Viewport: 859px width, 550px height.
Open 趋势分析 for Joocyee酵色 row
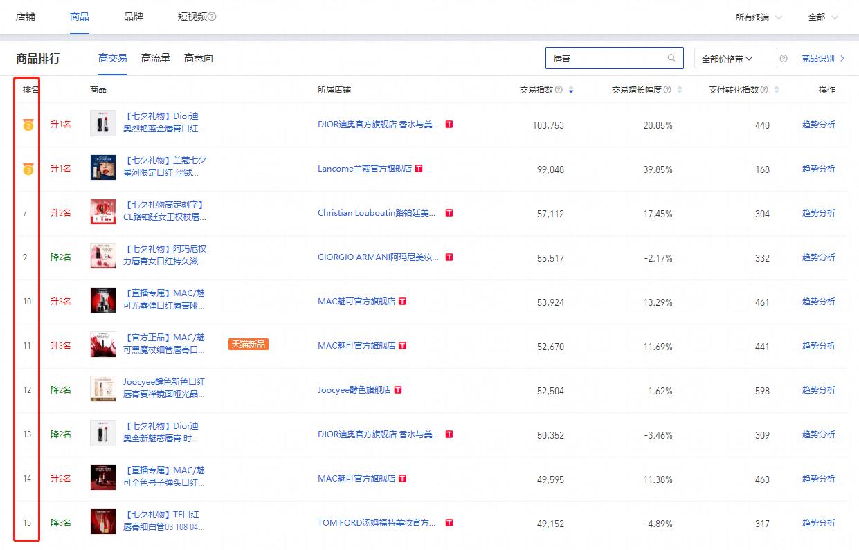coord(819,390)
